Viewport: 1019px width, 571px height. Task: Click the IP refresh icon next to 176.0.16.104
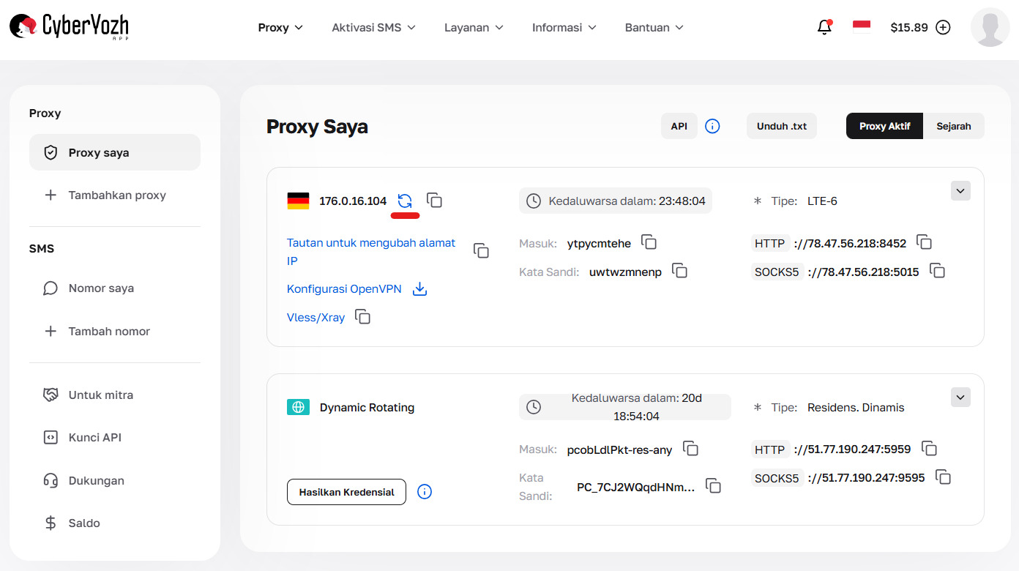click(405, 201)
